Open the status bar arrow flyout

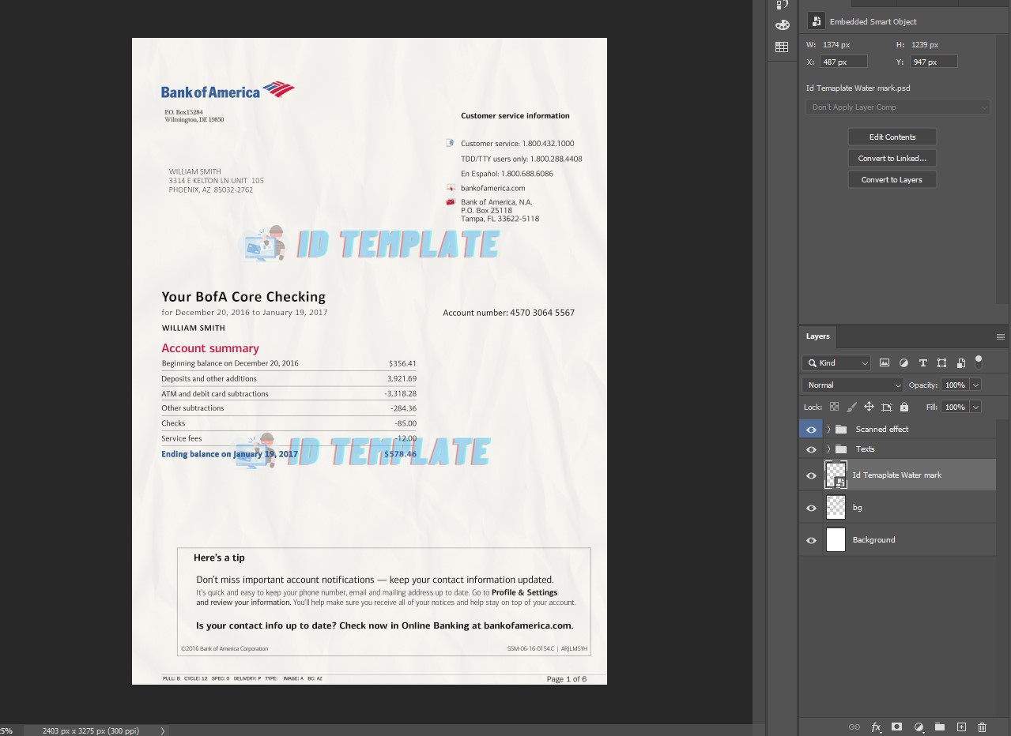pyautogui.click(x=163, y=730)
